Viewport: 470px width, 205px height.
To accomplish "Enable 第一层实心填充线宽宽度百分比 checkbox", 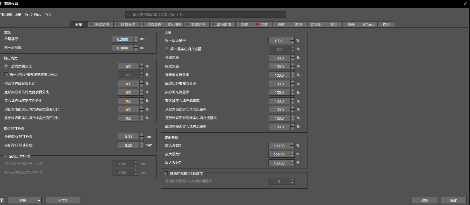I will click(6, 74).
